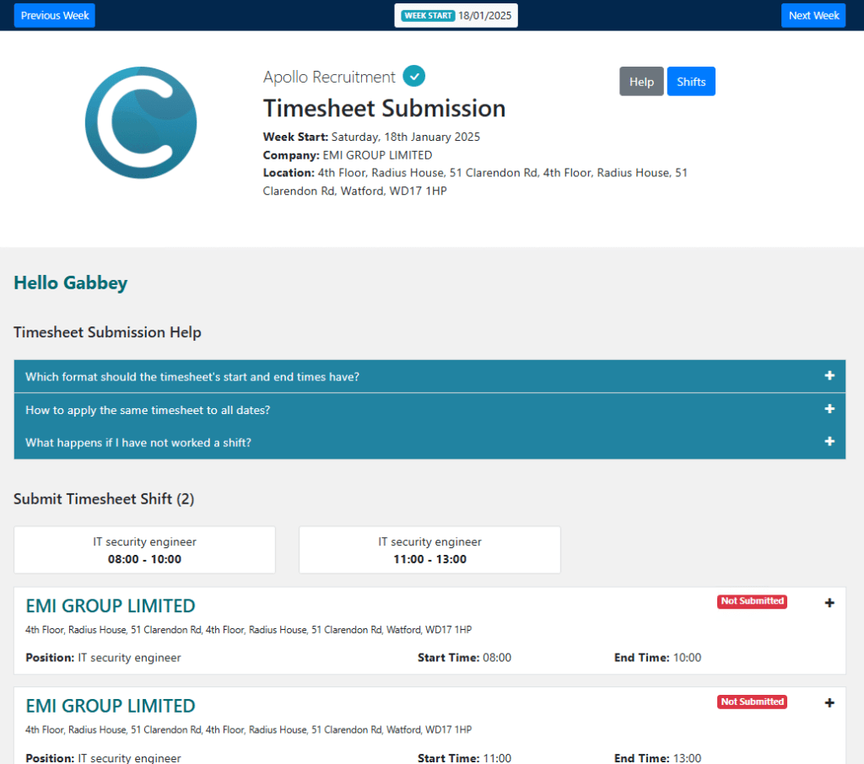Expand 'What happens if I have not worked a shift?'
This screenshot has width=864, height=764.
(x=429, y=443)
